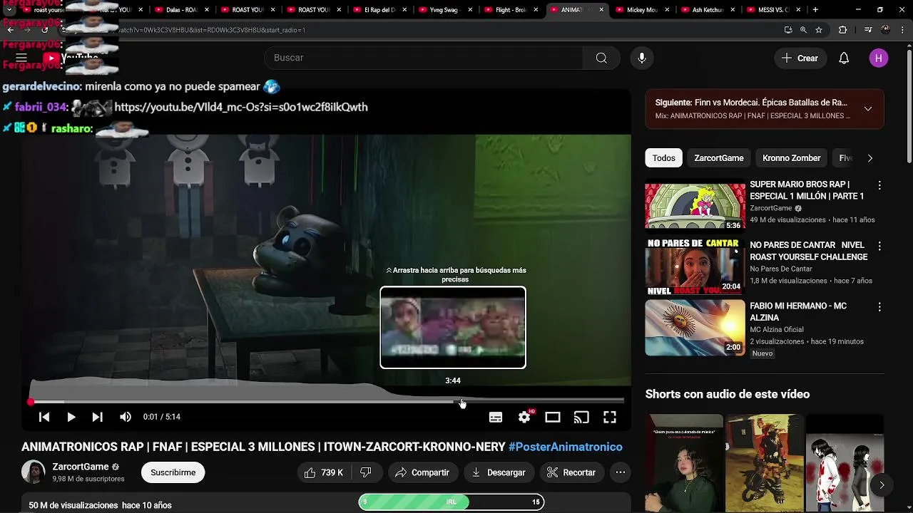Open the middle Short with motorcycle

coord(765,463)
